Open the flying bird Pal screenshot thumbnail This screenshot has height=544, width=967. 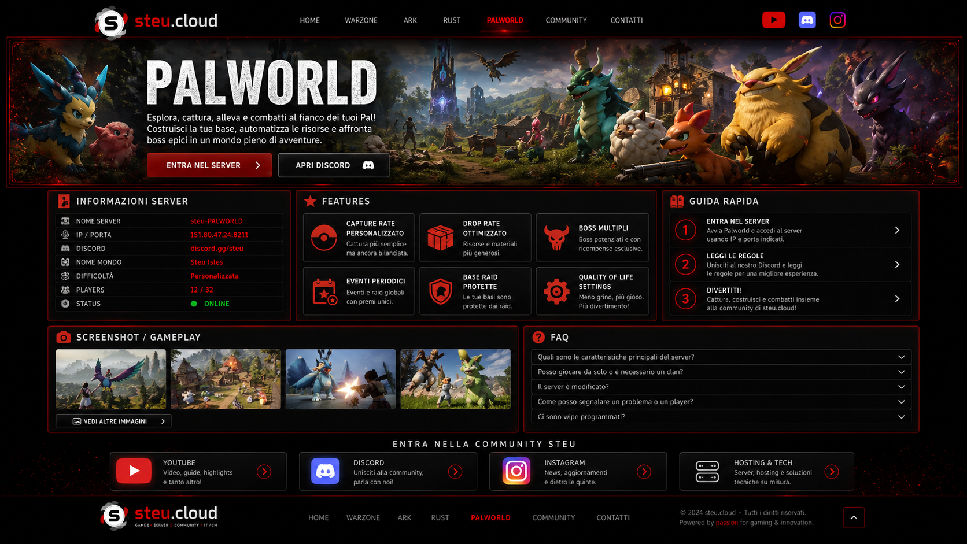point(111,379)
